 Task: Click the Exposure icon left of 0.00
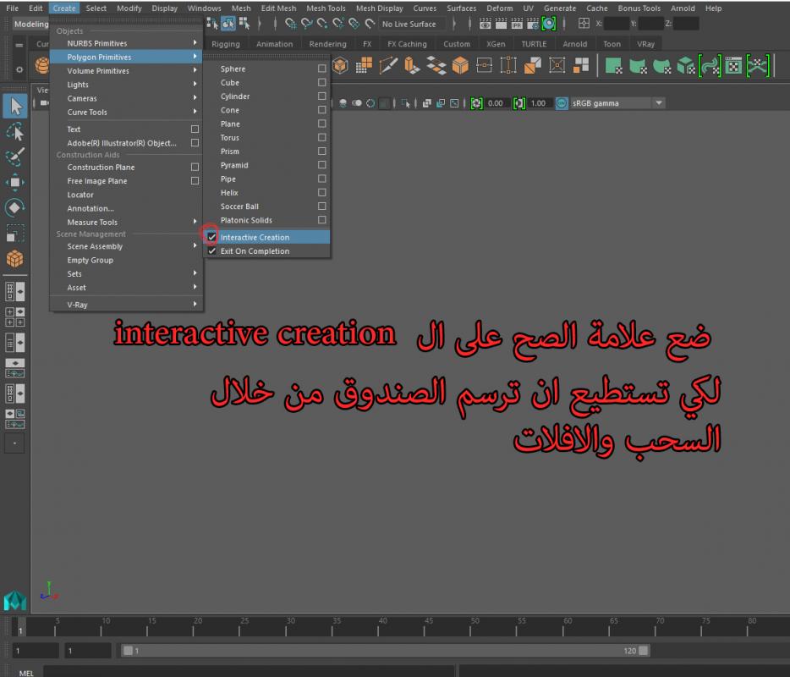tap(476, 103)
